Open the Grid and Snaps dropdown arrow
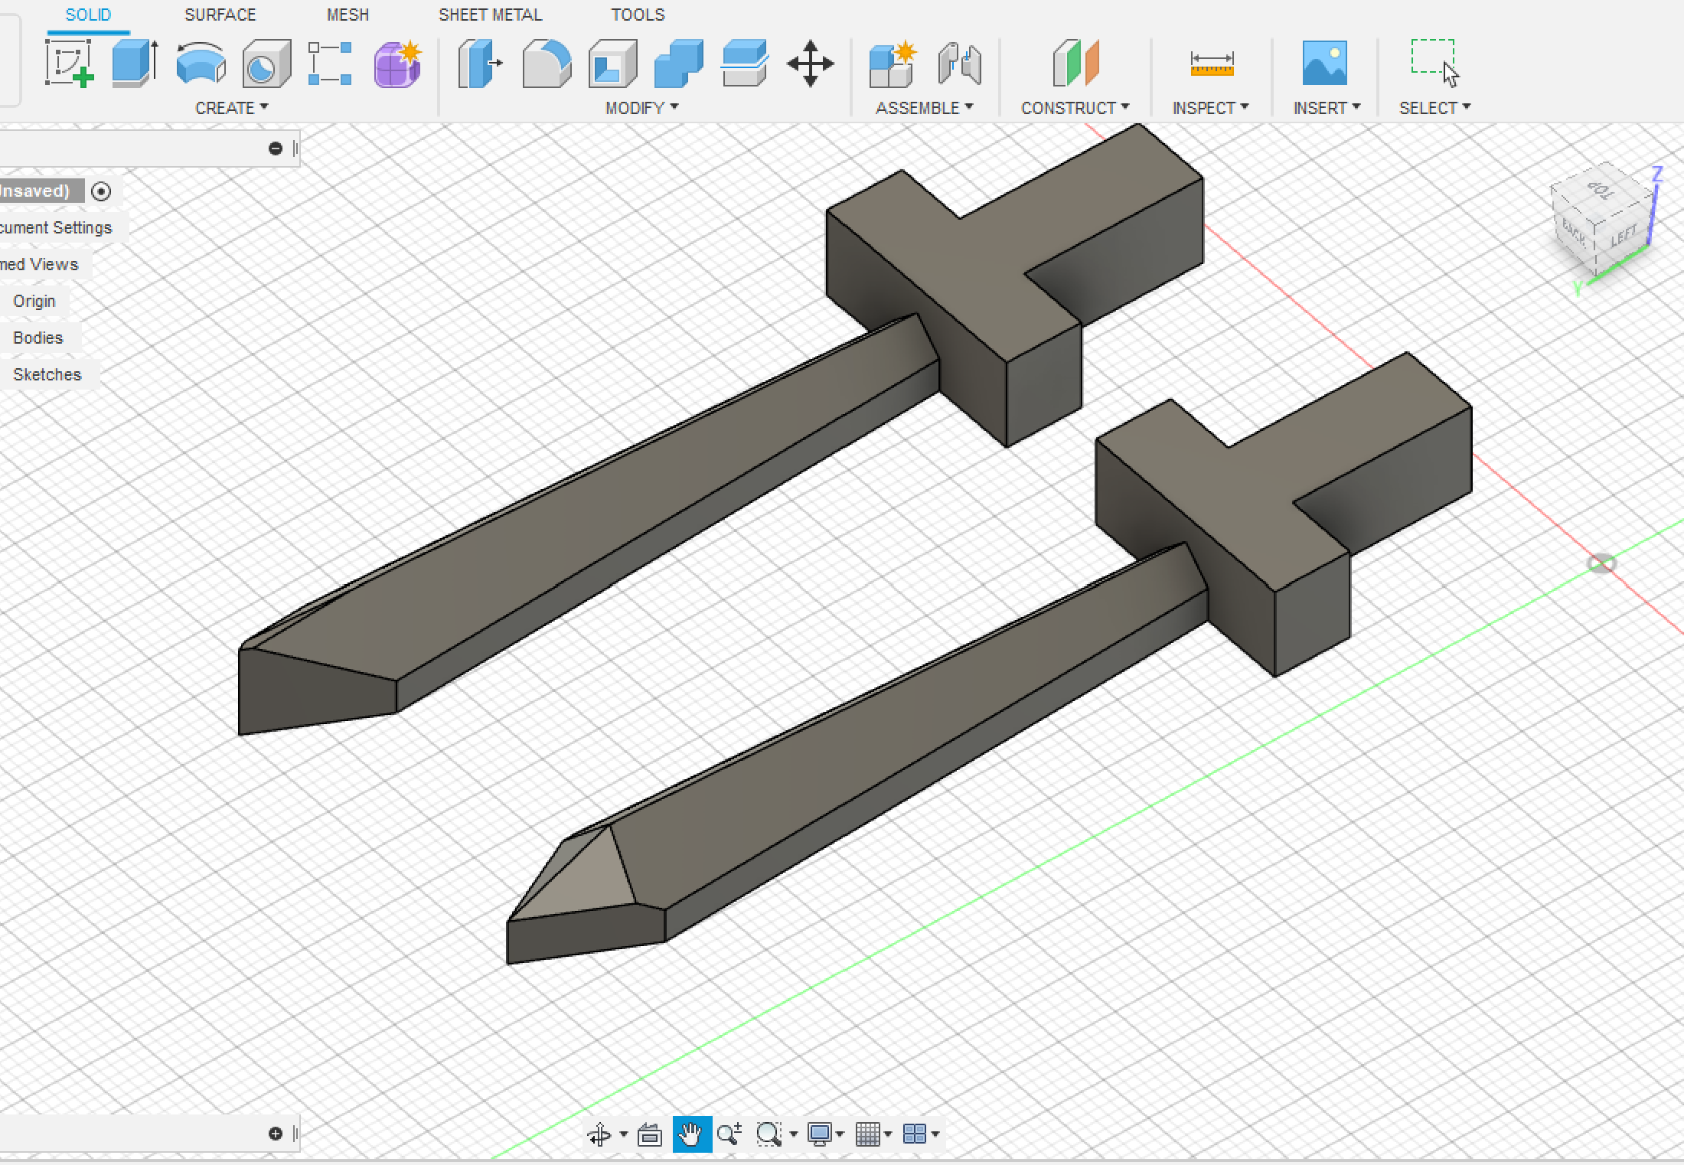Screen dimensions: 1684x1165 click(888, 1134)
